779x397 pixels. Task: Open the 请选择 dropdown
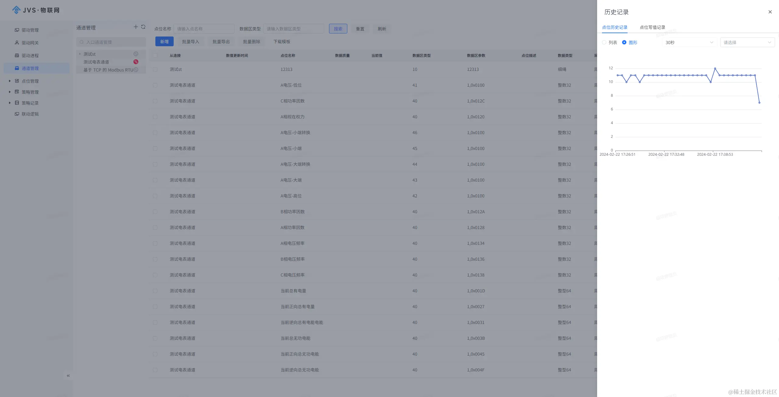pyautogui.click(x=747, y=42)
